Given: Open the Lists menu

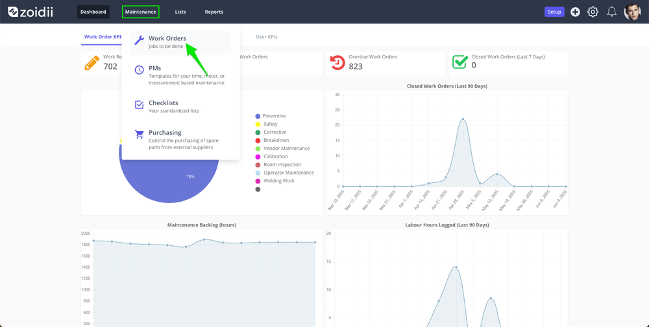Looking at the screenshot, I should coord(180,12).
